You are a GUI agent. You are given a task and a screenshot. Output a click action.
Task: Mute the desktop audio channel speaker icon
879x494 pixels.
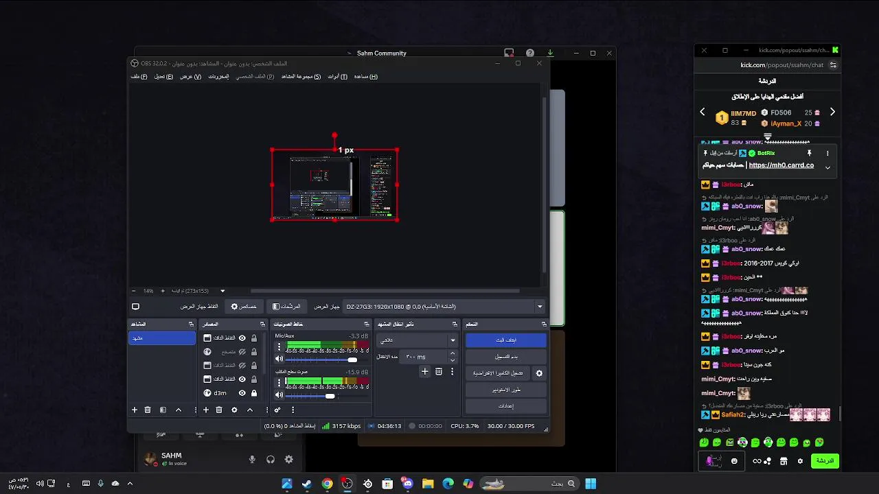pyautogui.click(x=279, y=395)
